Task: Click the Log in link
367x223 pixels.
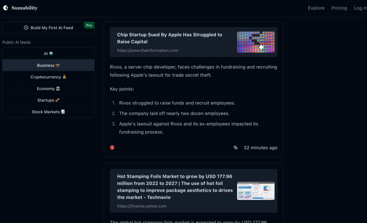Action: [x=360, y=8]
